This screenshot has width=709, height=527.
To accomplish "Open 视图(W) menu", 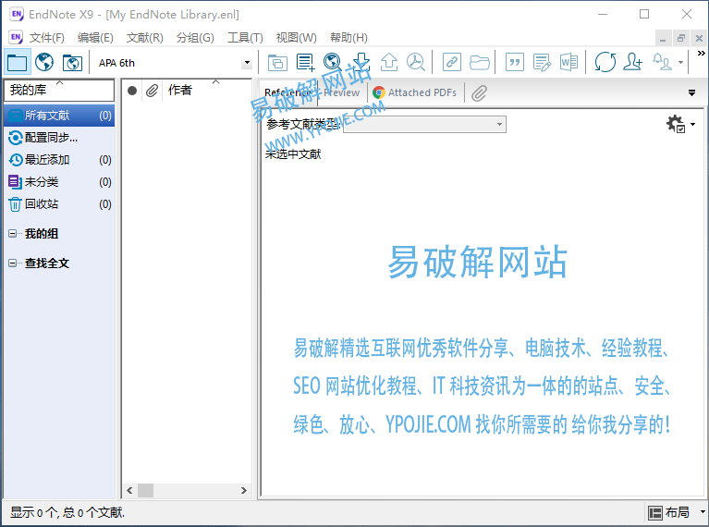I will tap(296, 38).
